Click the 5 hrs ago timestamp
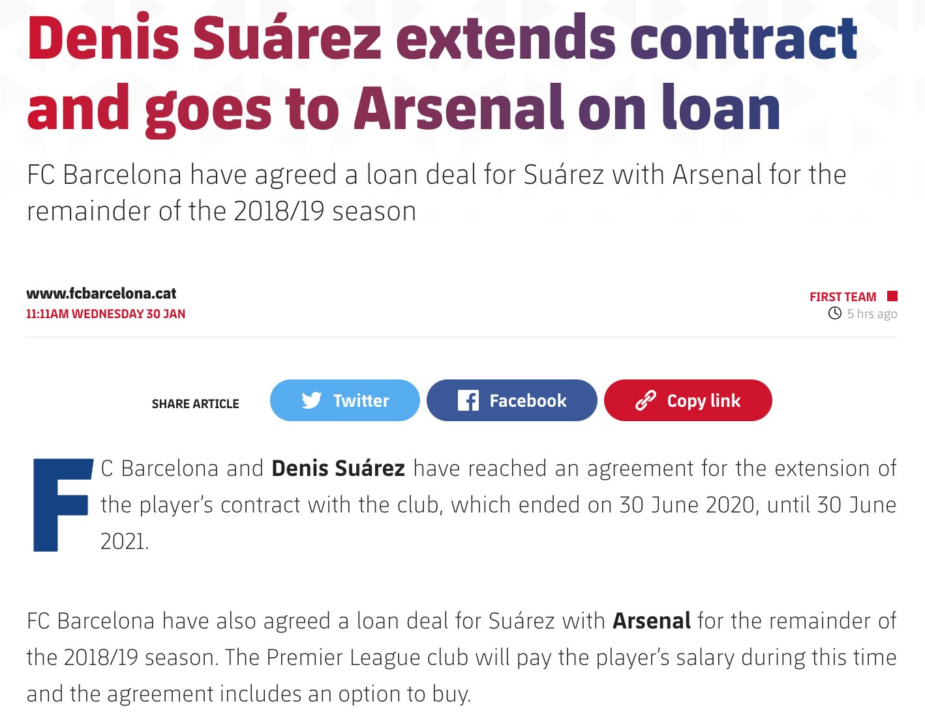Image resolution: width=925 pixels, height=725 pixels. 873,314
